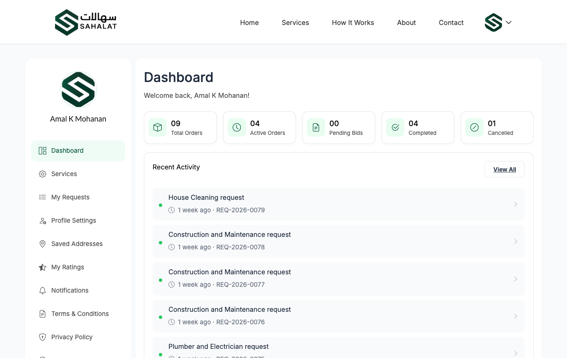Viewport: 567px width, 358px height.
Task: Click the Plumber and Electrician request title
Action: pyautogui.click(x=218, y=346)
